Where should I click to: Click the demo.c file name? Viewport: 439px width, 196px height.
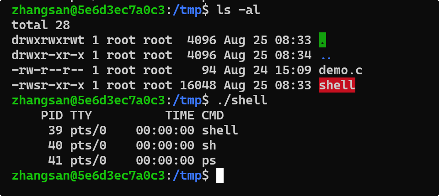point(340,70)
